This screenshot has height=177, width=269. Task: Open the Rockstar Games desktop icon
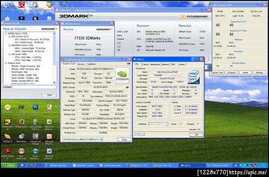click(x=35, y=18)
